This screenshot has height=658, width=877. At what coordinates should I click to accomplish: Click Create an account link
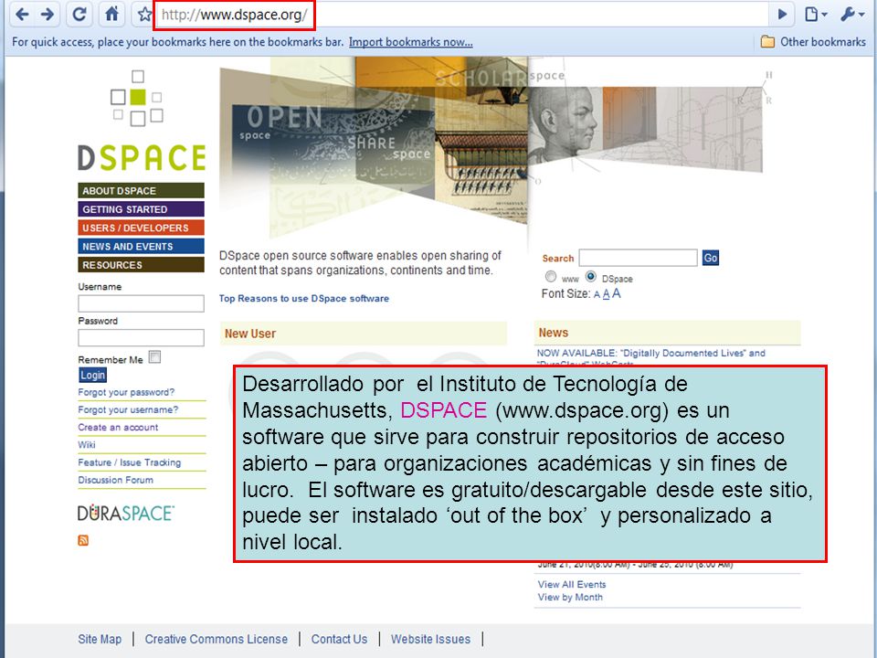click(x=118, y=427)
